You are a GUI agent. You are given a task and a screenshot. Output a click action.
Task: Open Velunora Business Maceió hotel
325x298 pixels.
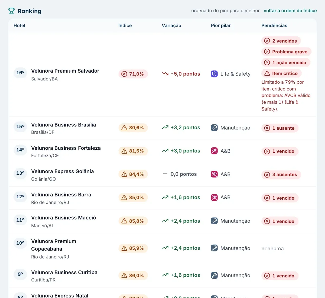coord(63,218)
